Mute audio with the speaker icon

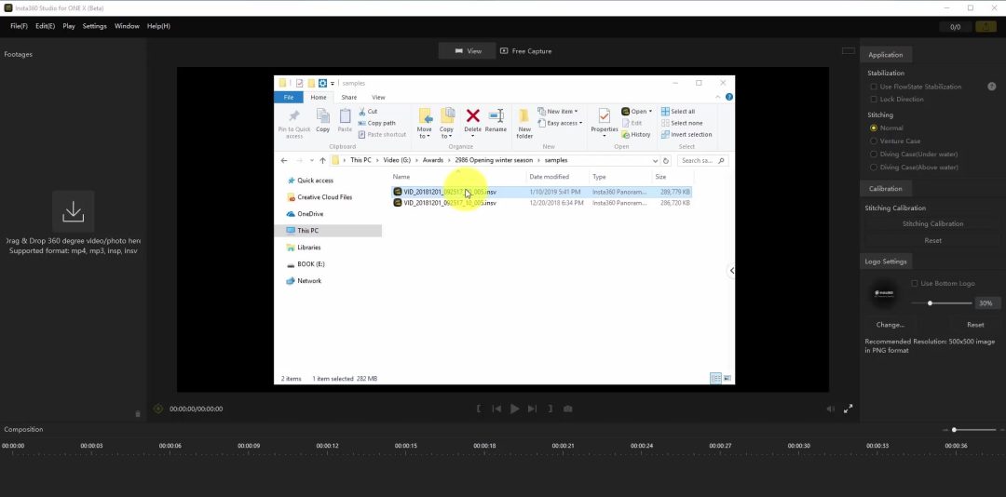[830, 409]
